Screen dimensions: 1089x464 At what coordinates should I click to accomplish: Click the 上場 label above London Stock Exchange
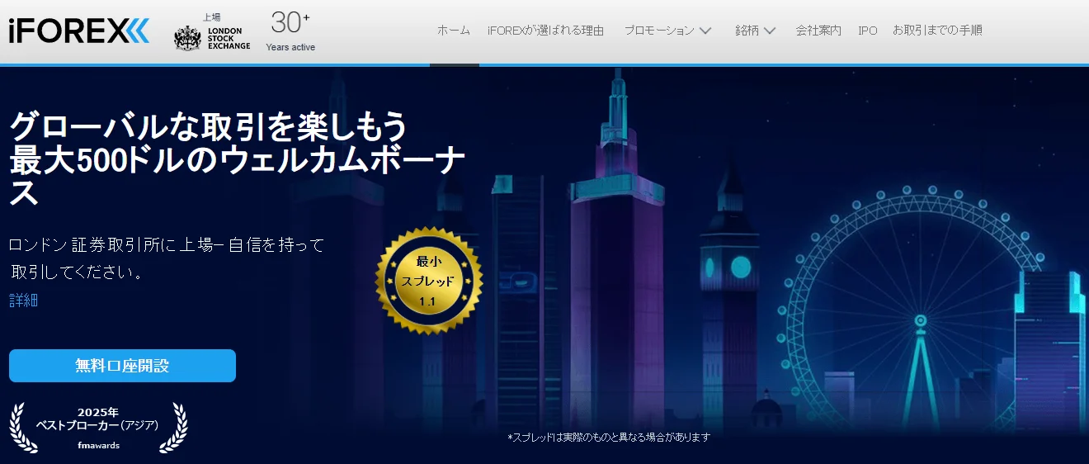(x=211, y=17)
